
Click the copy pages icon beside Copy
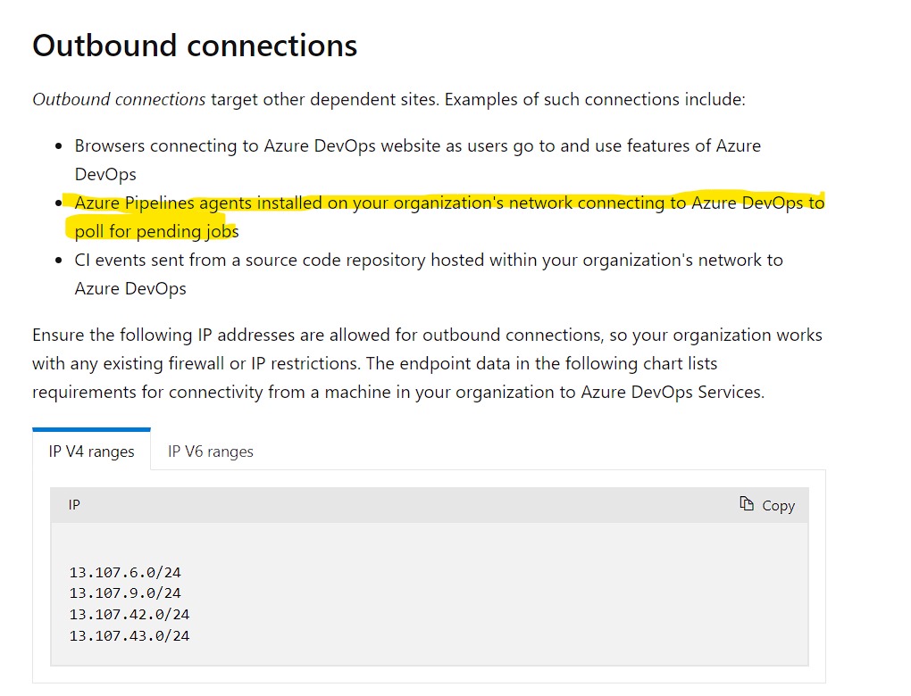point(747,503)
